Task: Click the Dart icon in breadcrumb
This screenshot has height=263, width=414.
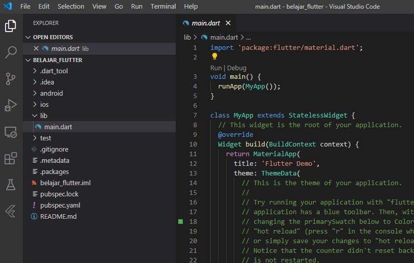Action: point(204,38)
